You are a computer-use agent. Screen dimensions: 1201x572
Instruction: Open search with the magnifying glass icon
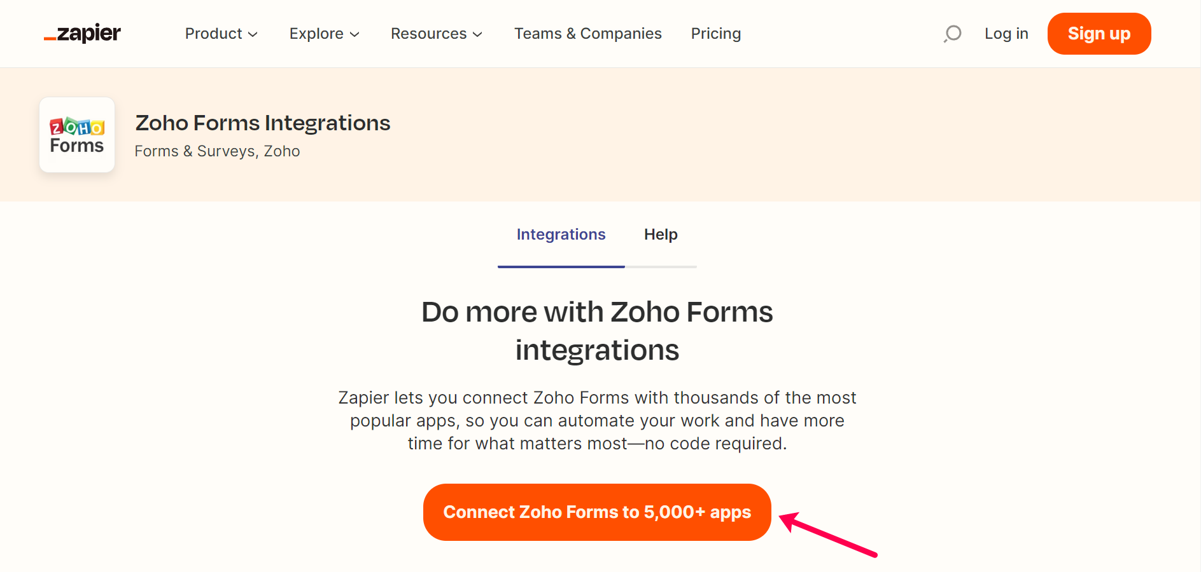click(x=952, y=34)
